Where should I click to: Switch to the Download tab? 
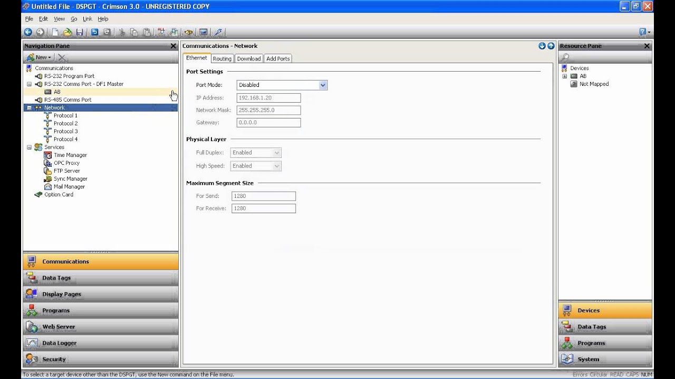[x=248, y=58]
